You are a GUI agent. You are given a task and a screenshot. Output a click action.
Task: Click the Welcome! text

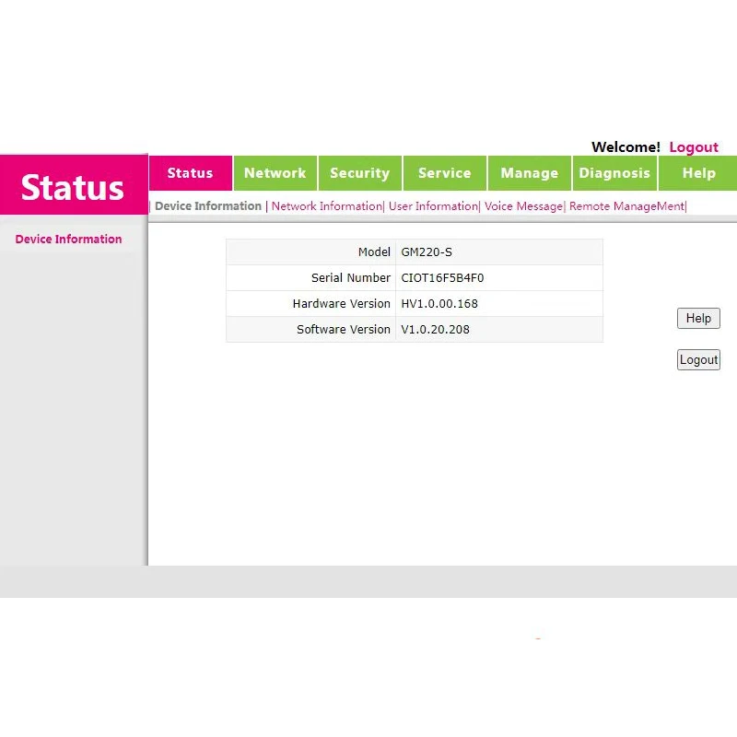[626, 147]
